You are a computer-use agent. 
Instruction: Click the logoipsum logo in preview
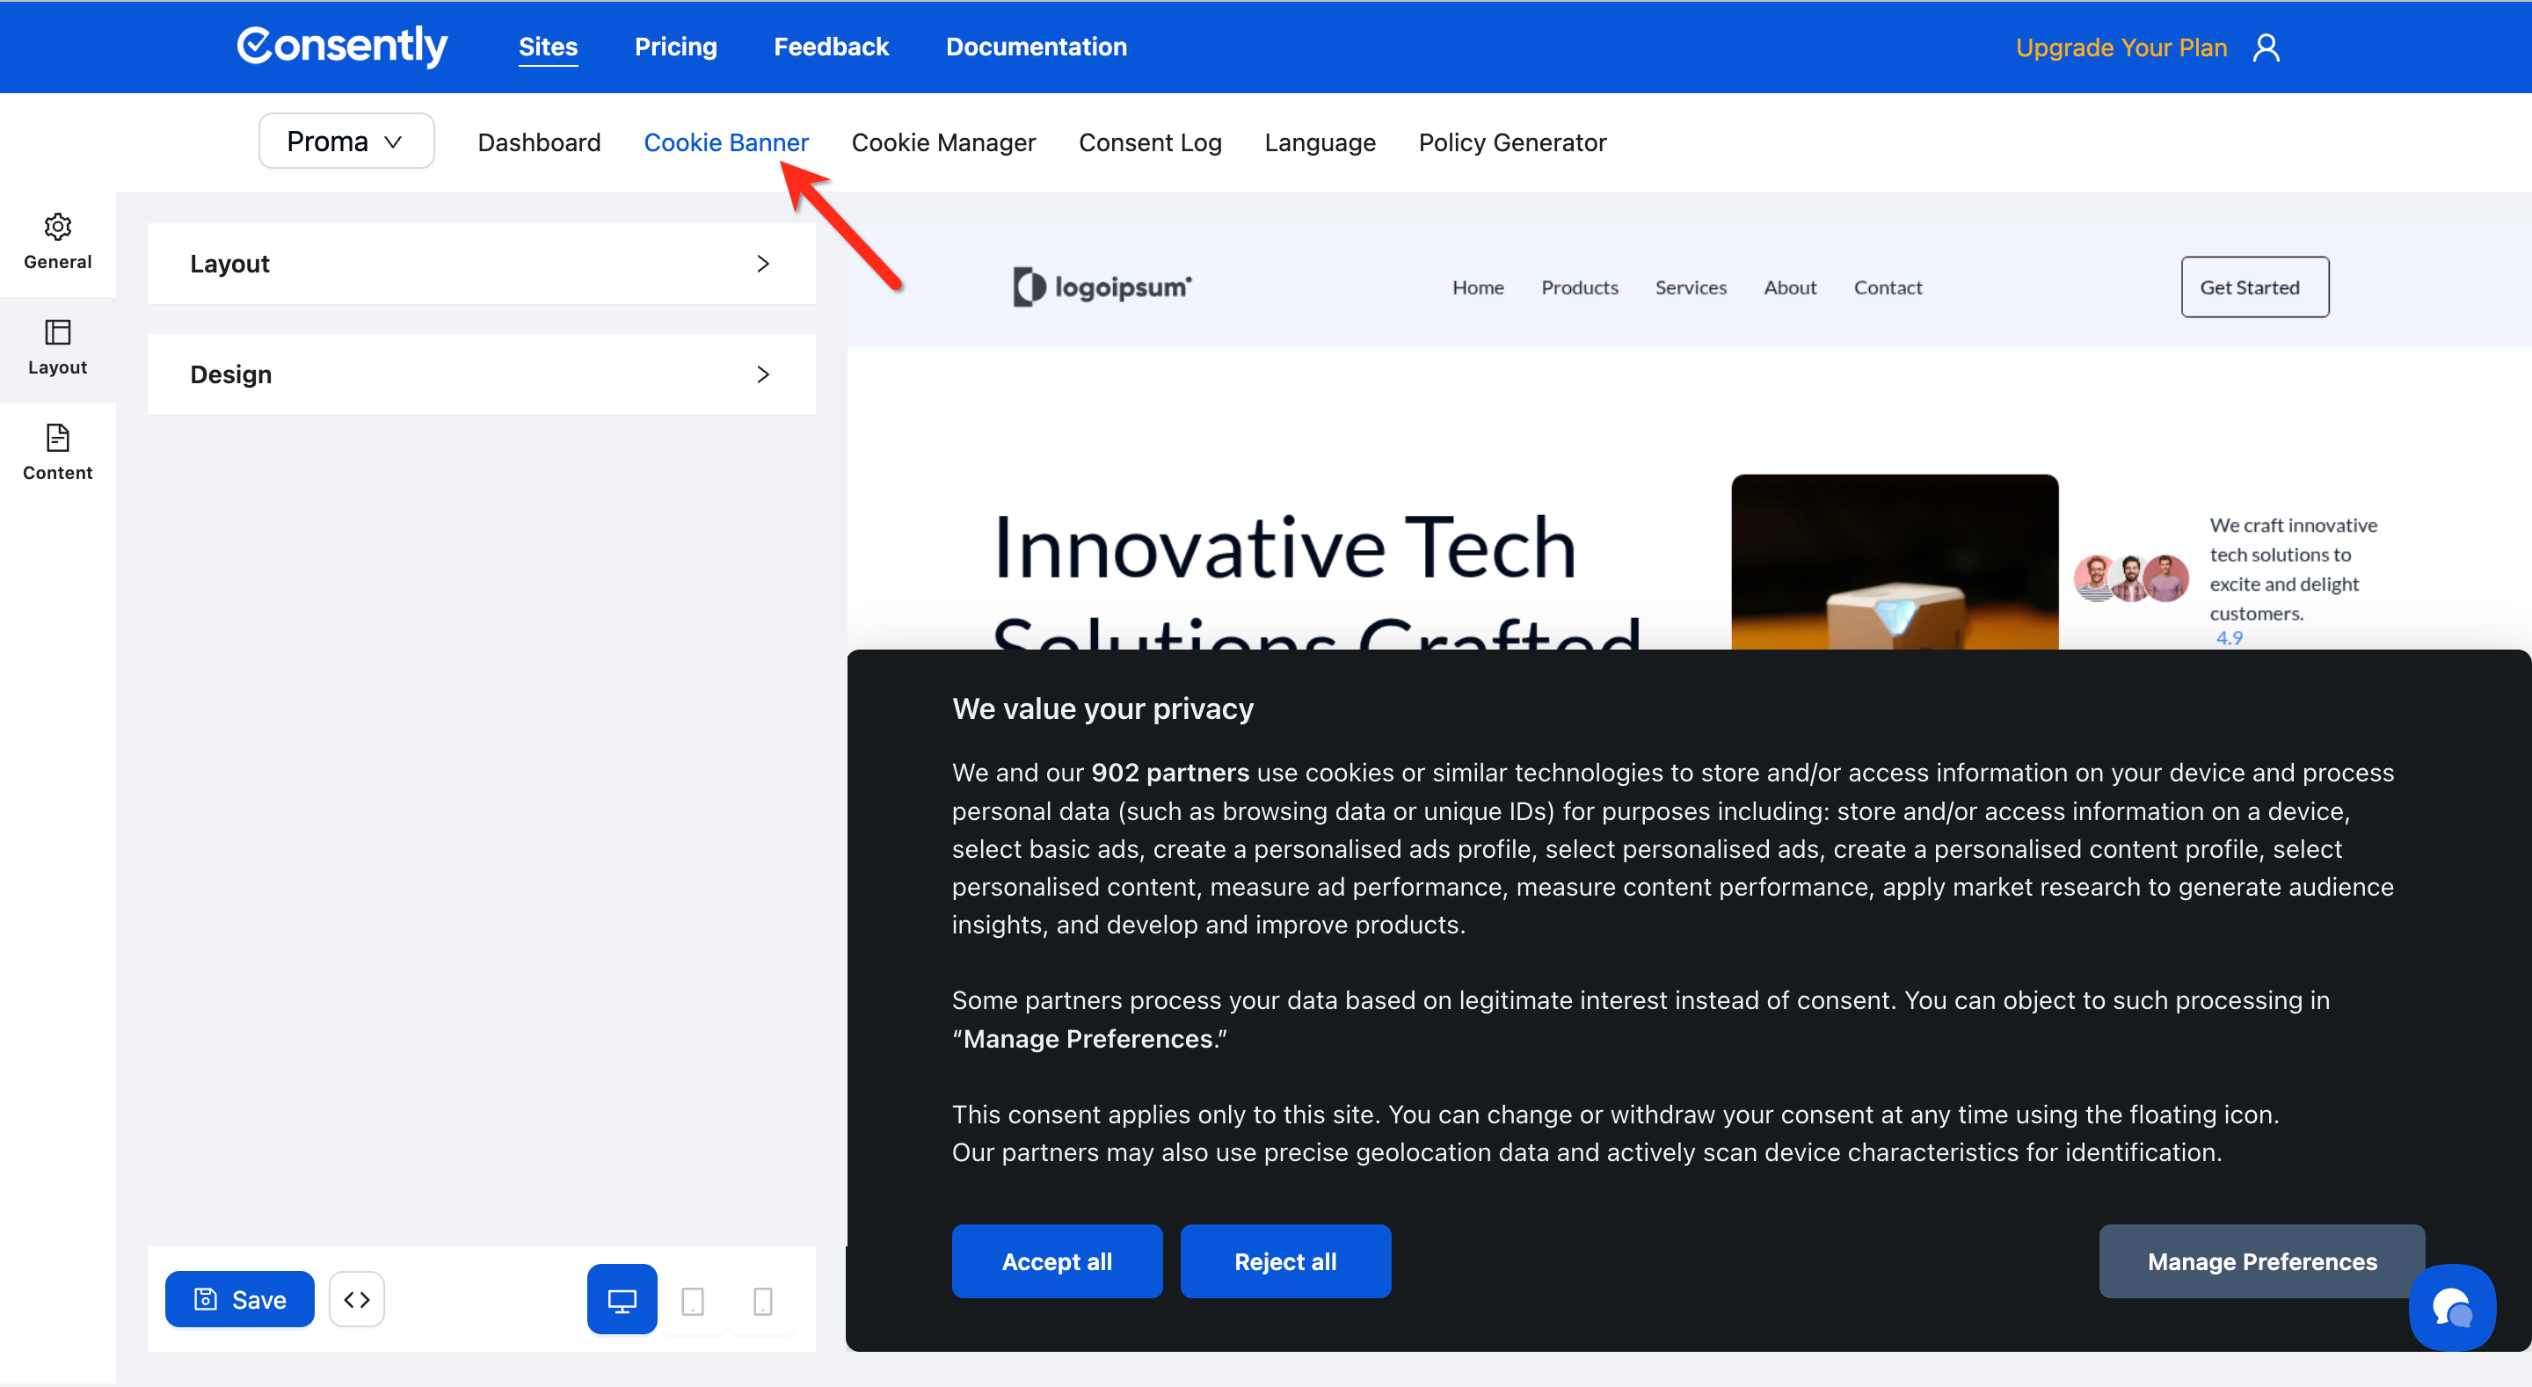(x=1102, y=287)
